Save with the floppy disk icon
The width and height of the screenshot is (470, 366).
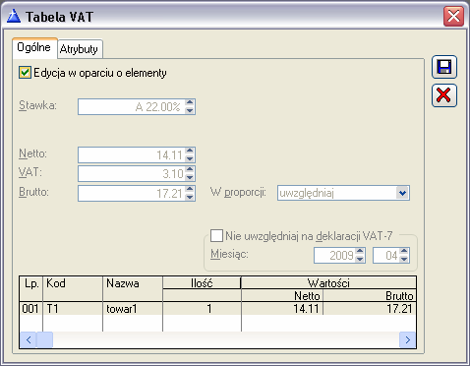[x=444, y=67]
